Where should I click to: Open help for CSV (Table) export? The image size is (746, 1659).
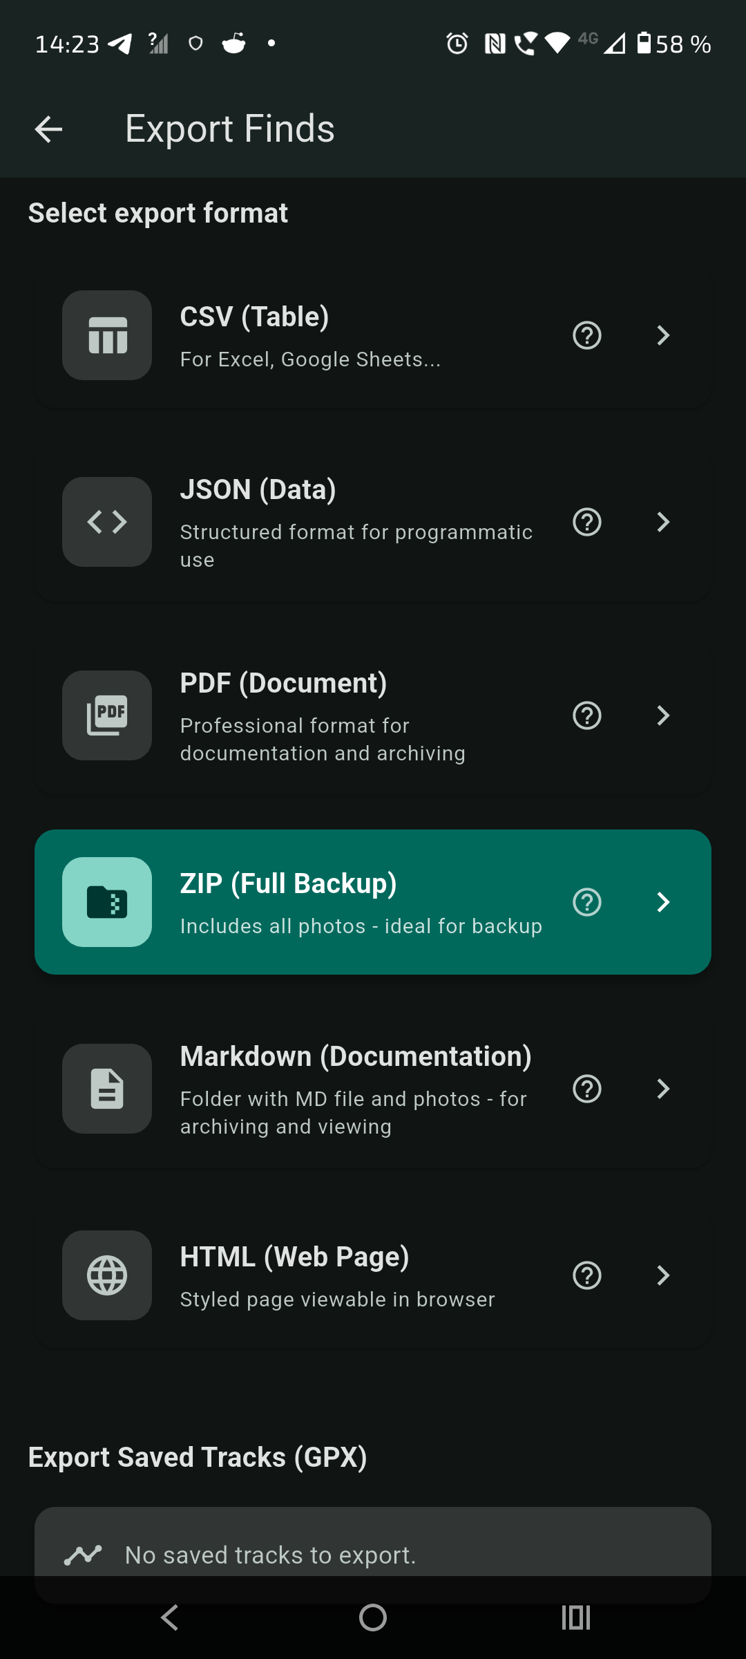pos(587,335)
